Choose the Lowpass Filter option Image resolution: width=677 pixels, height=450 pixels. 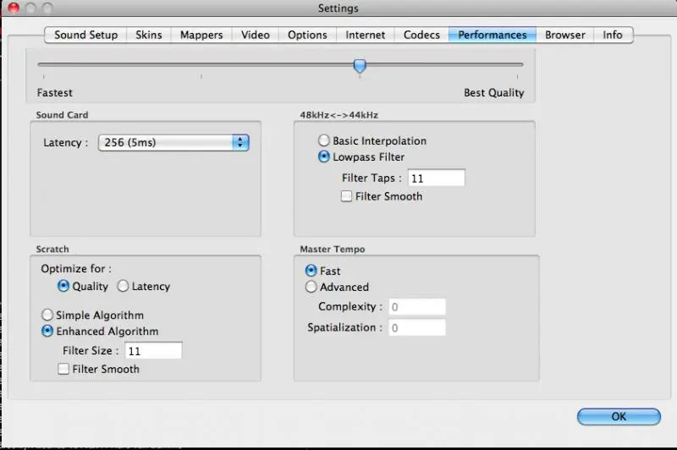[x=324, y=157]
